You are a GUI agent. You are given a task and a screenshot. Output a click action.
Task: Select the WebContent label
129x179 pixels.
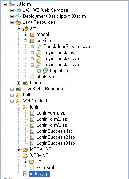tap(35, 101)
